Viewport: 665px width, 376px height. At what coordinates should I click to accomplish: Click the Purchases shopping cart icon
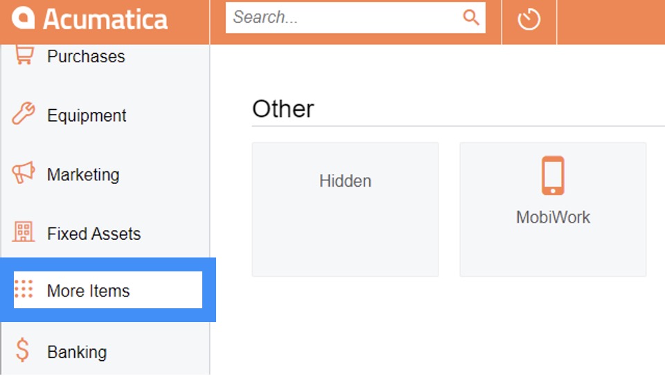[24, 56]
